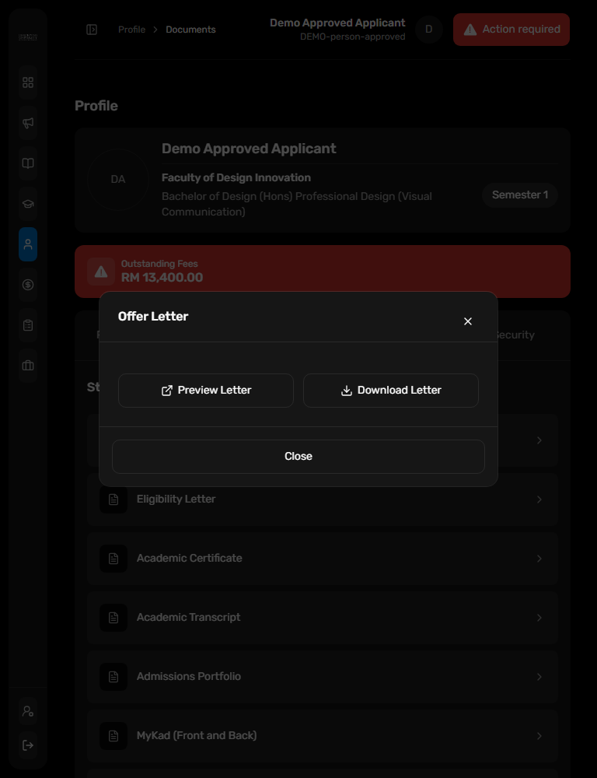597x778 pixels.
Task: Click DEMO-person-approved ID in header
Action: point(353,37)
